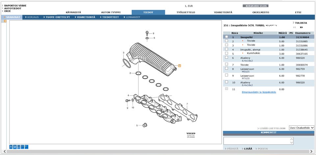The height and width of the screenshot is (155, 316).
Task: Click the horizontal scrollbar at the bottom
Action: 158,152
